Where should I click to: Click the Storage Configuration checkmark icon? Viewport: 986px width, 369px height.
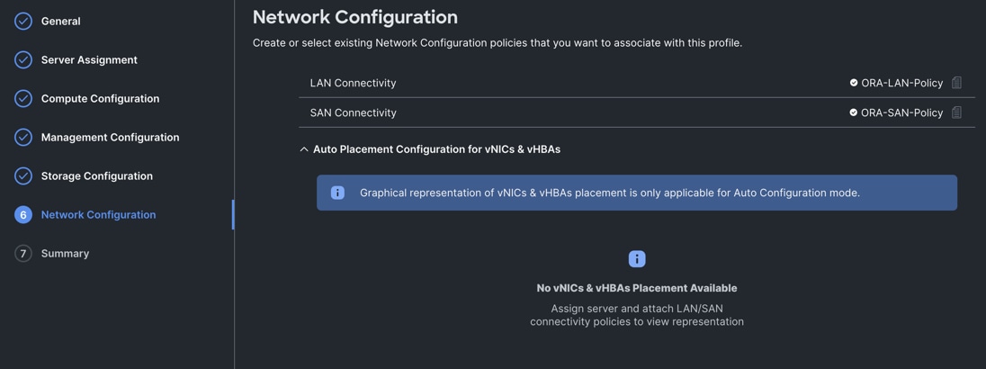pyautogui.click(x=23, y=175)
